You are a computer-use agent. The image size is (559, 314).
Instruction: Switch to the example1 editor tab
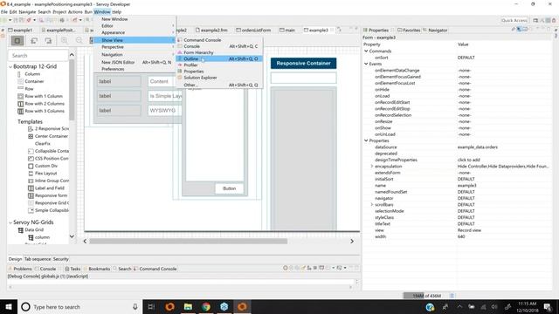20,31
